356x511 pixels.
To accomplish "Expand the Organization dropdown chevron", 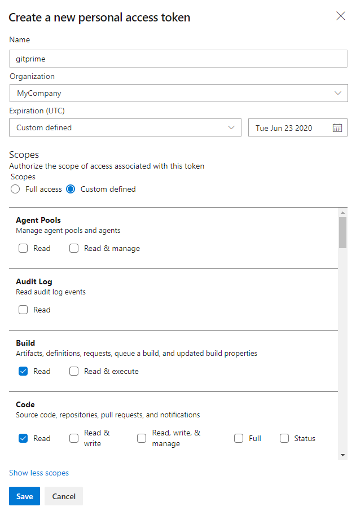I will tap(338, 93).
